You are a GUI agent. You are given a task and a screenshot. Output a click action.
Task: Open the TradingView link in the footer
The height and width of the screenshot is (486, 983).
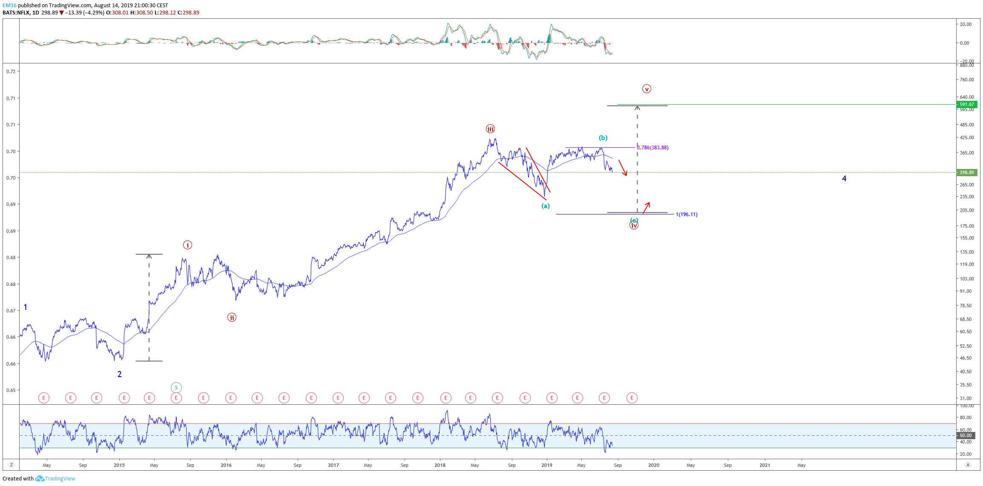pos(60,479)
